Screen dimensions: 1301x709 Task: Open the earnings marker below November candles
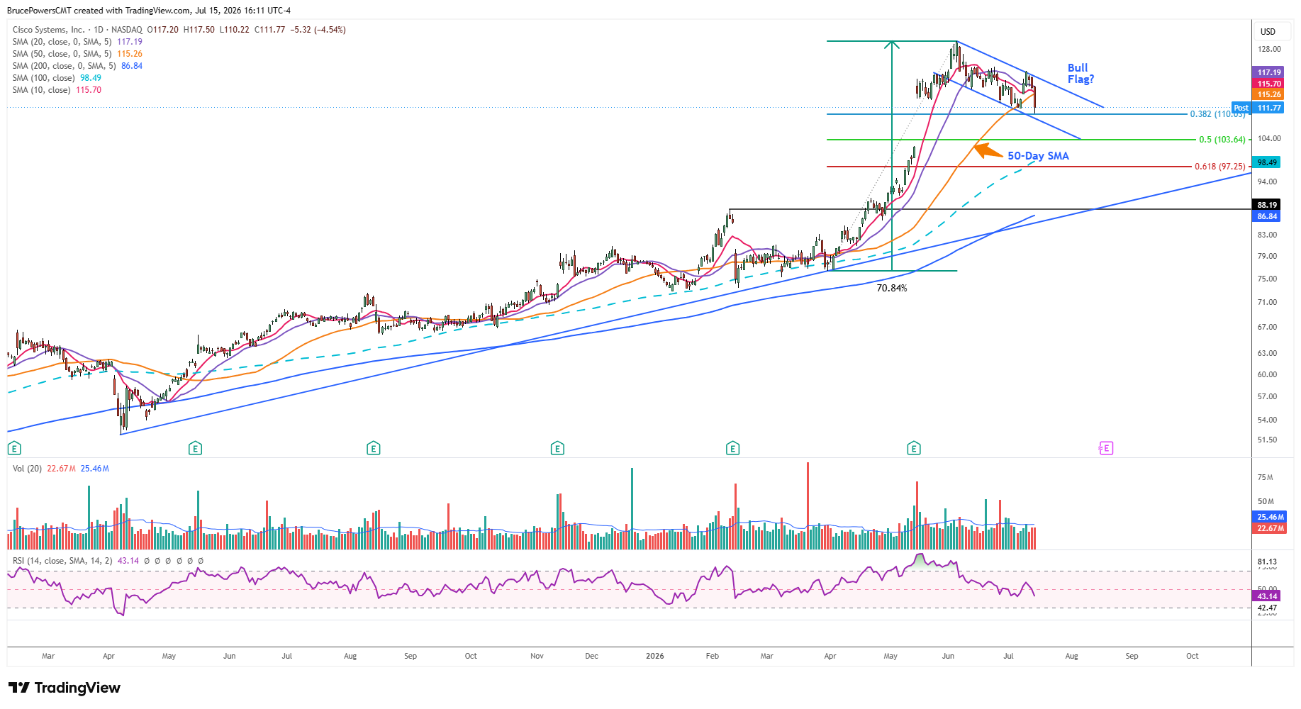(x=557, y=448)
